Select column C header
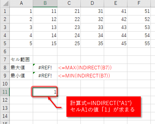The width and height of the screenshot is (155, 124). point(69,3)
